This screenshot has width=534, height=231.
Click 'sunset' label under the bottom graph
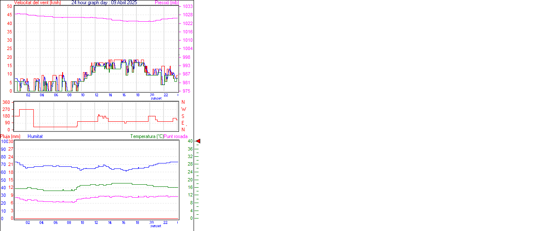pos(156,226)
